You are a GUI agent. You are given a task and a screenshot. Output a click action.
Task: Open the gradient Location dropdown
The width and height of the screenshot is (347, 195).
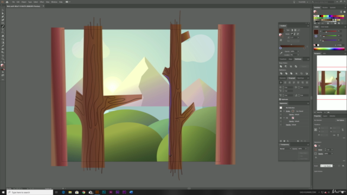[298, 55]
